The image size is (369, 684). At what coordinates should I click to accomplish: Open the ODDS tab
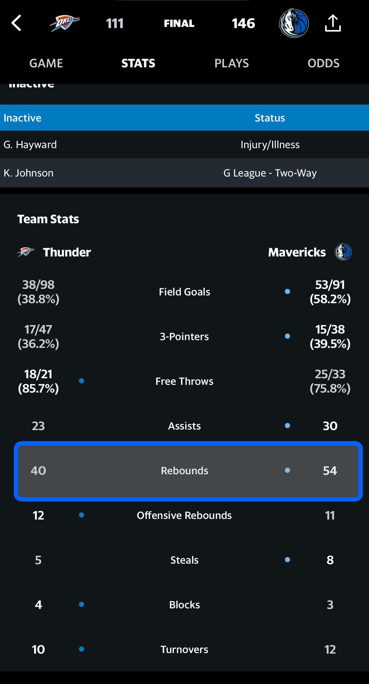(x=323, y=63)
